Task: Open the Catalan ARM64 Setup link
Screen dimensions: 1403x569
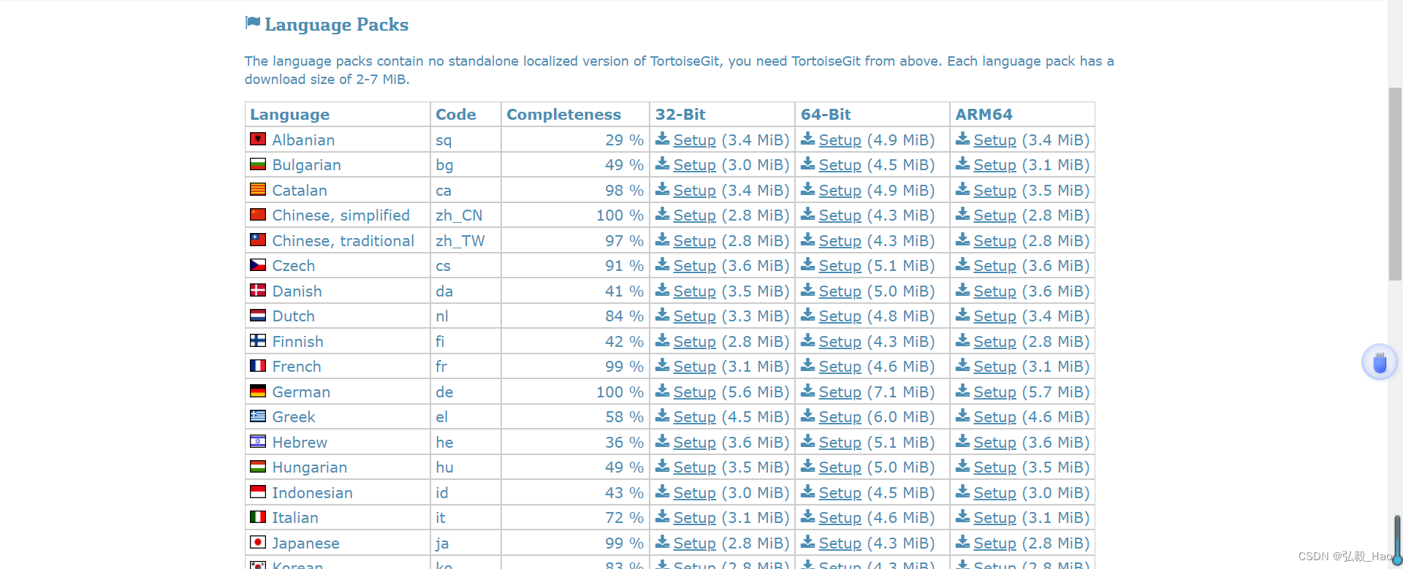Action: [995, 191]
